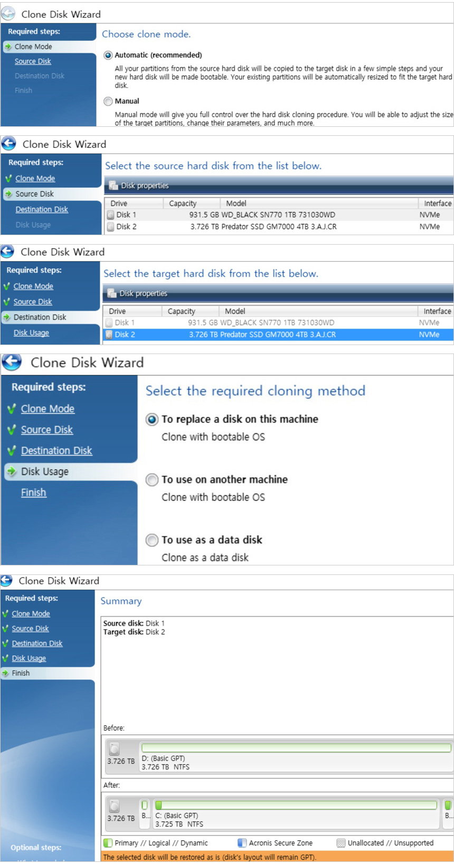The image size is (454, 864).
Task: Open Clone Mode step on source disk screen
Action: click(35, 179)
